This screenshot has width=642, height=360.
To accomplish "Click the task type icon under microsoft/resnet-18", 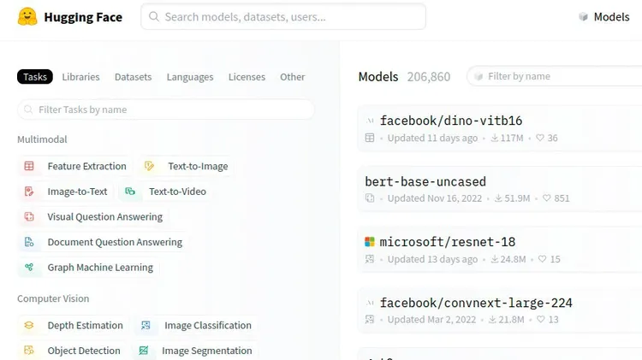I will click(x=370, y=259).
